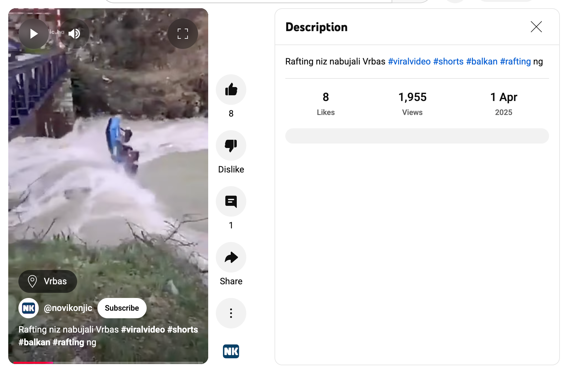Click the NK sound thumbnail below the menu

point(231,351)
